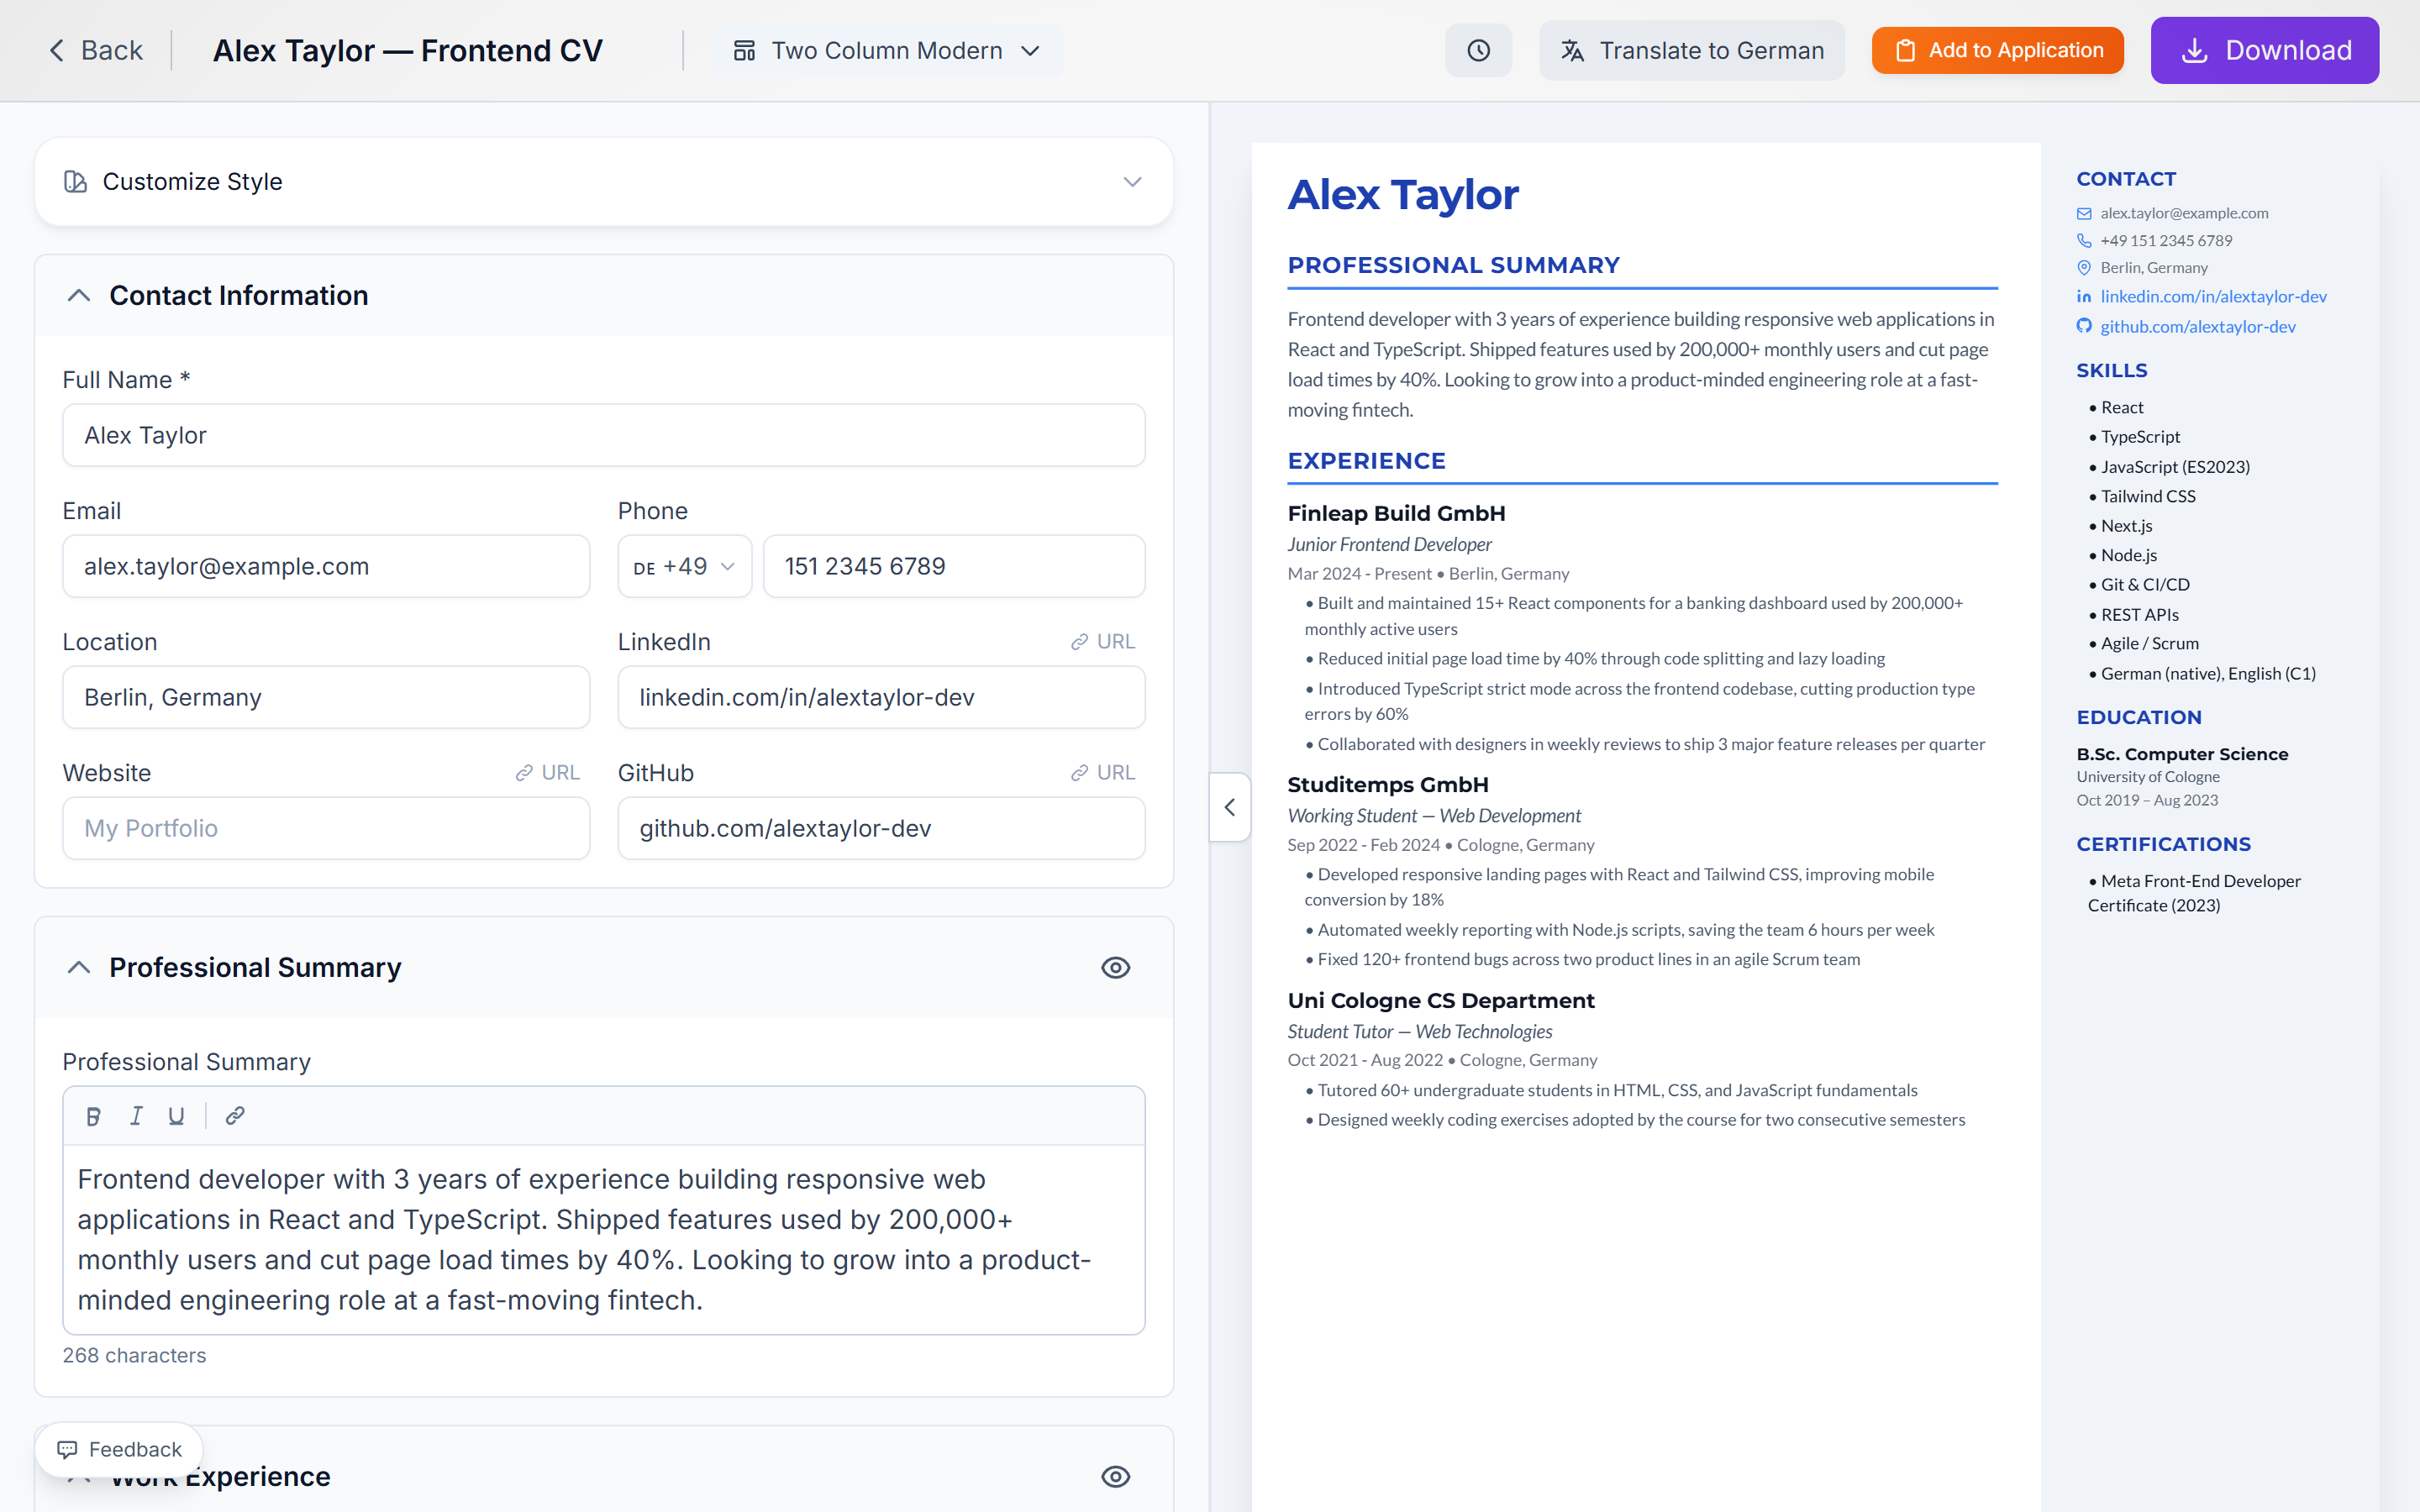
Task: Click Studitemps GmbH heading in preview
Action: coord(1388,785)
